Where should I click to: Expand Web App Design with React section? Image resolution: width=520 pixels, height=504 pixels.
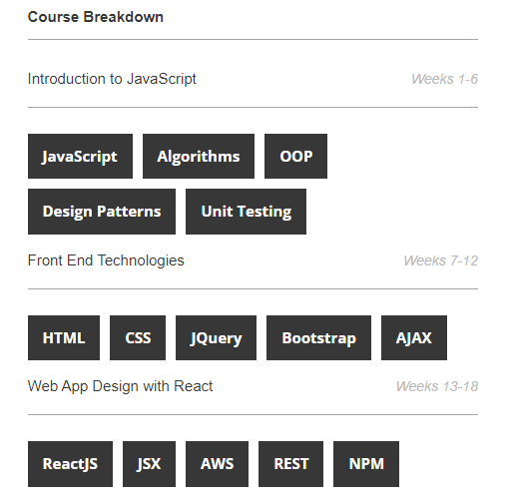click(253, 386)
